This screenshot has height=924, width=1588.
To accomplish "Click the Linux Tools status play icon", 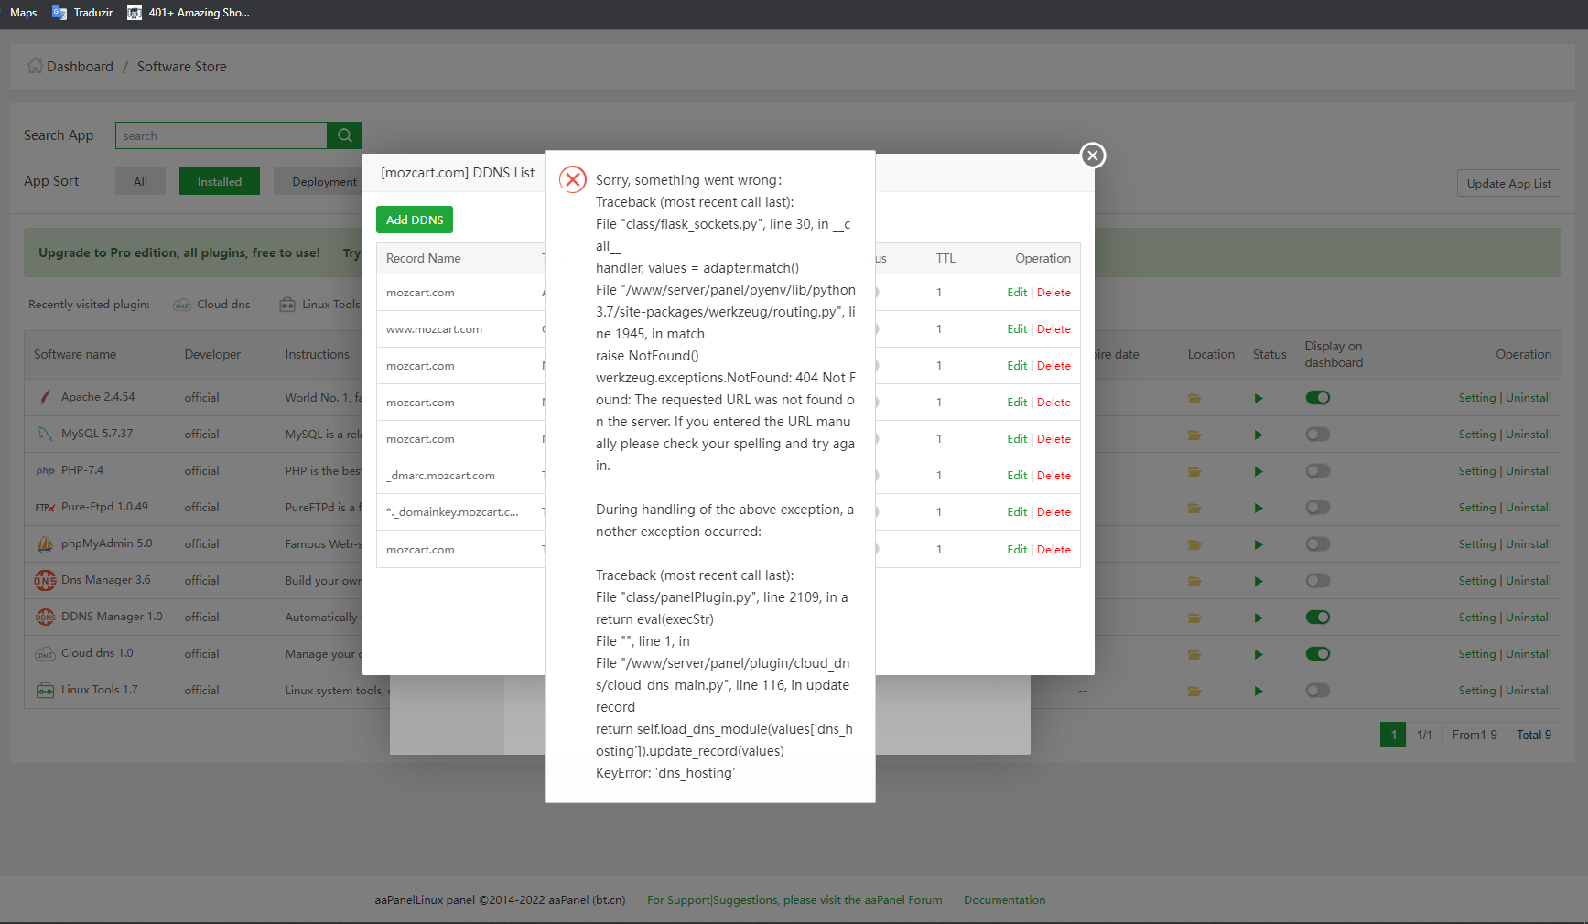I will pyautogui.click(x=1259, y=691).
